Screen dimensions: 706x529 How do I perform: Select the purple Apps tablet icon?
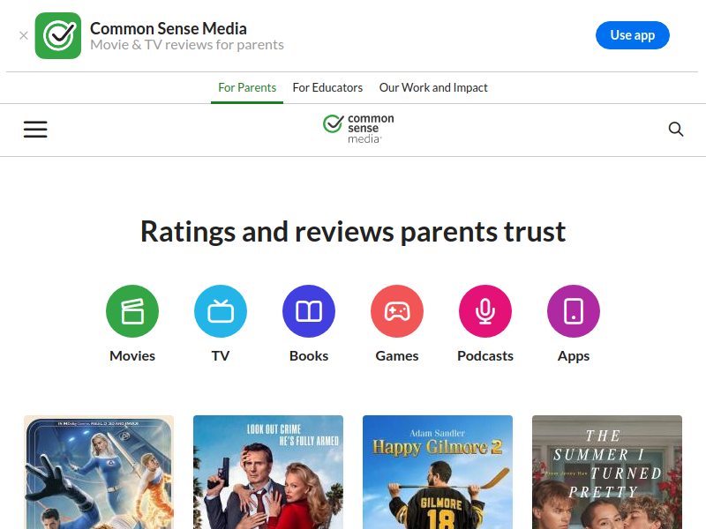point(574,311)
